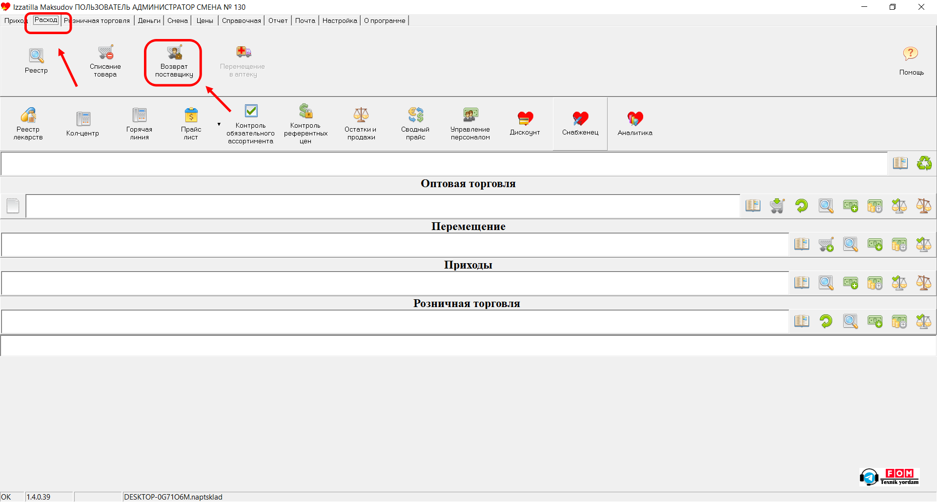Image resolution: width=937 pixels, height=502 pixels.
Task: Click the banknote-plus icon in Приходы row
Action: coord(851,283)
